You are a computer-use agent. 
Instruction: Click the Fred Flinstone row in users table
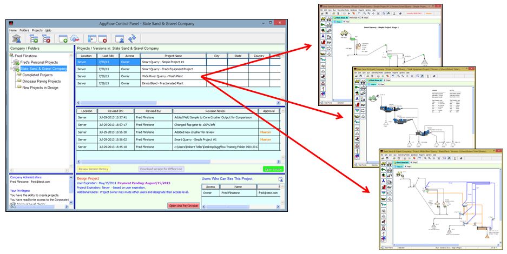pyautogui.click(x=241, y=193)
